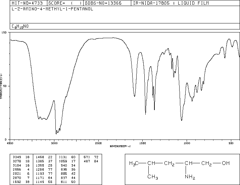This screenshot has width=240, height=185.
Task: Click the NH2 group in structure diagram
Action: [190, 177]
